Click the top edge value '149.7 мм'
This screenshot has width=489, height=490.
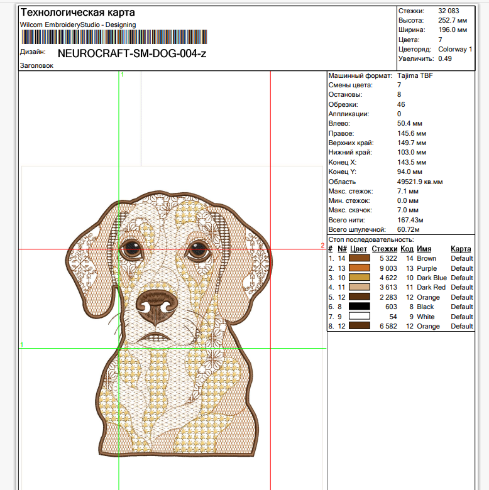(x=412, y=143)
